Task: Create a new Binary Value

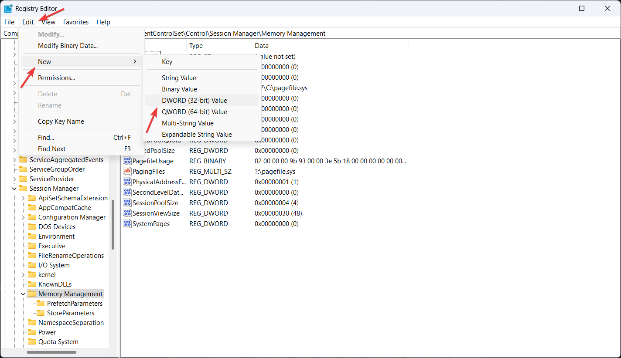Action: 202,89
